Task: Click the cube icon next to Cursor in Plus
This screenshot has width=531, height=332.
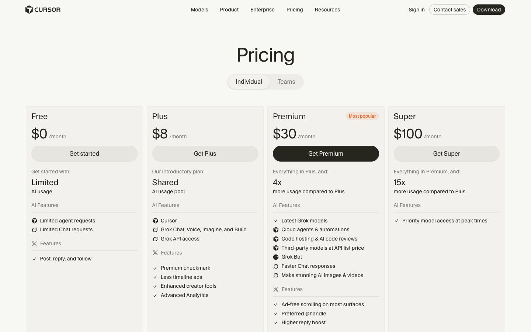Action: coord(155,221)
